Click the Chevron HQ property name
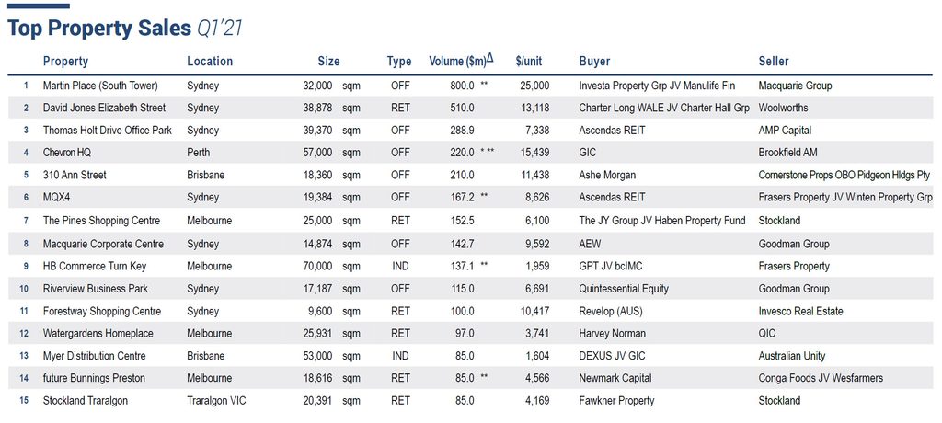942x423 pixels. pos(67,153)
